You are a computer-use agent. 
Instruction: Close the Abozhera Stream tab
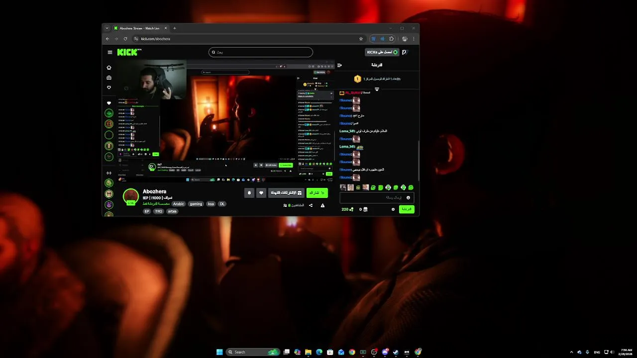pyautogui.click(x=166, y=28)
